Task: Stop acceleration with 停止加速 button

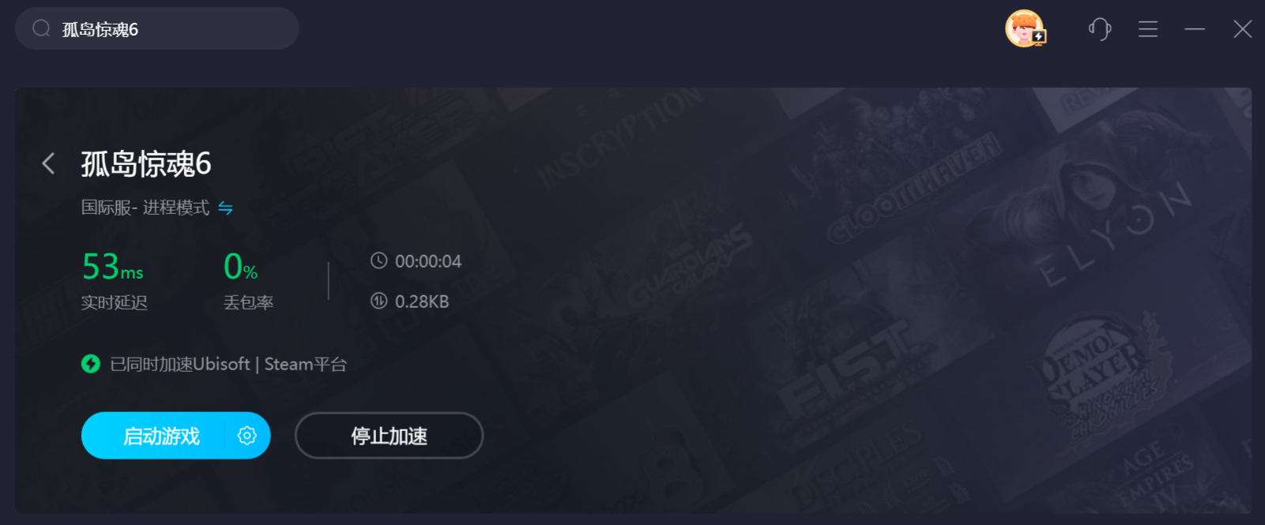Action: coord(389,435)
